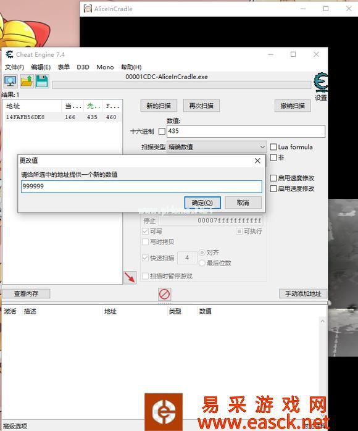
Task: Close the 更改值 dialog with X
Action: 257,161
